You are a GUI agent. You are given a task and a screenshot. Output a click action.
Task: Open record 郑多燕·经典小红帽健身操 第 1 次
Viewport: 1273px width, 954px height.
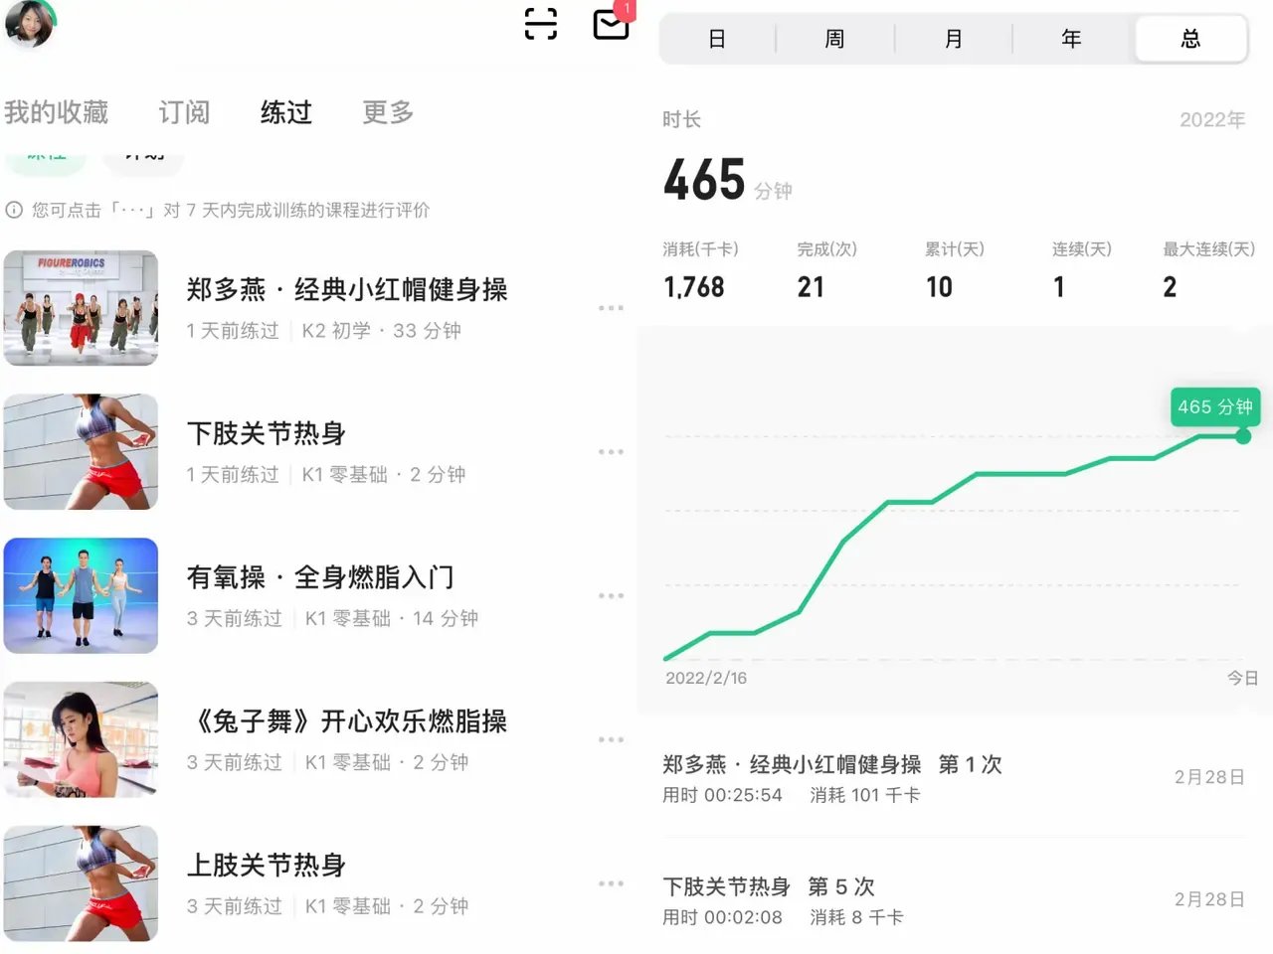tap(954, 778)
